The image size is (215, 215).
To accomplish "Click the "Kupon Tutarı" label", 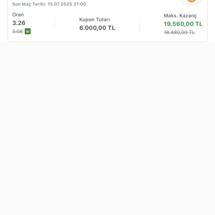I will pyautogui.click(x=94, y=20).
